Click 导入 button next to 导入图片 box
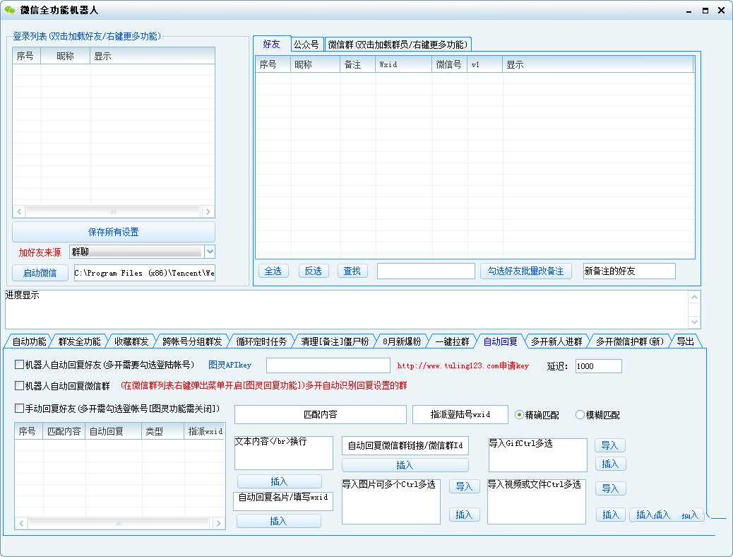The height and width of the screenshot is (557, 733). click(x=464, y=486)
